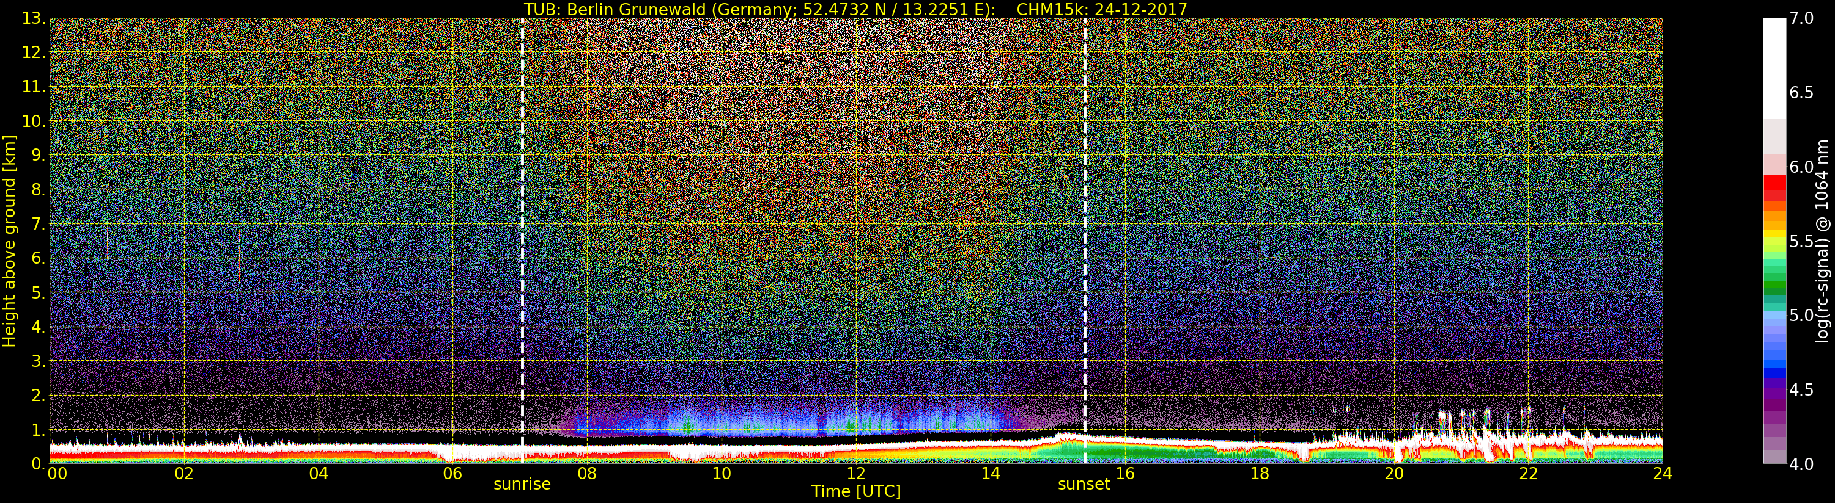Image resolution: width=1835 pixels, height=503 pixels.
Task: Select the "sunset" label under the time axis
Action: click(1084, 485)
